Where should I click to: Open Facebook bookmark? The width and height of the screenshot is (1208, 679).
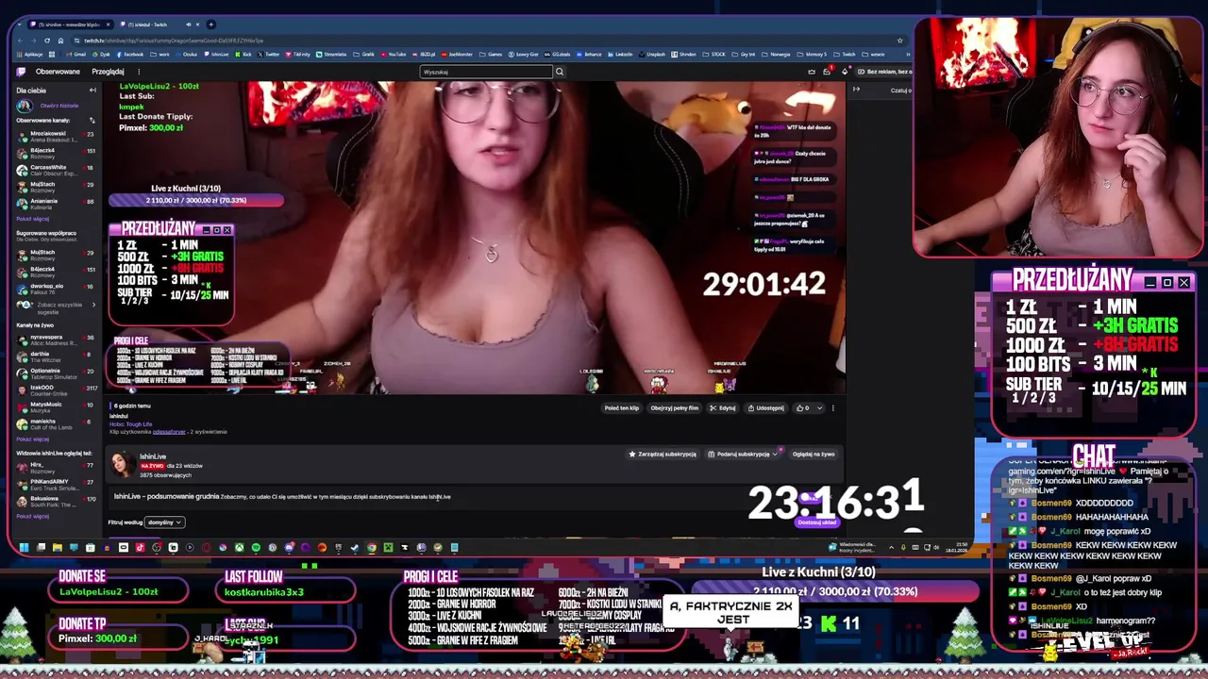tap(130, 54)
